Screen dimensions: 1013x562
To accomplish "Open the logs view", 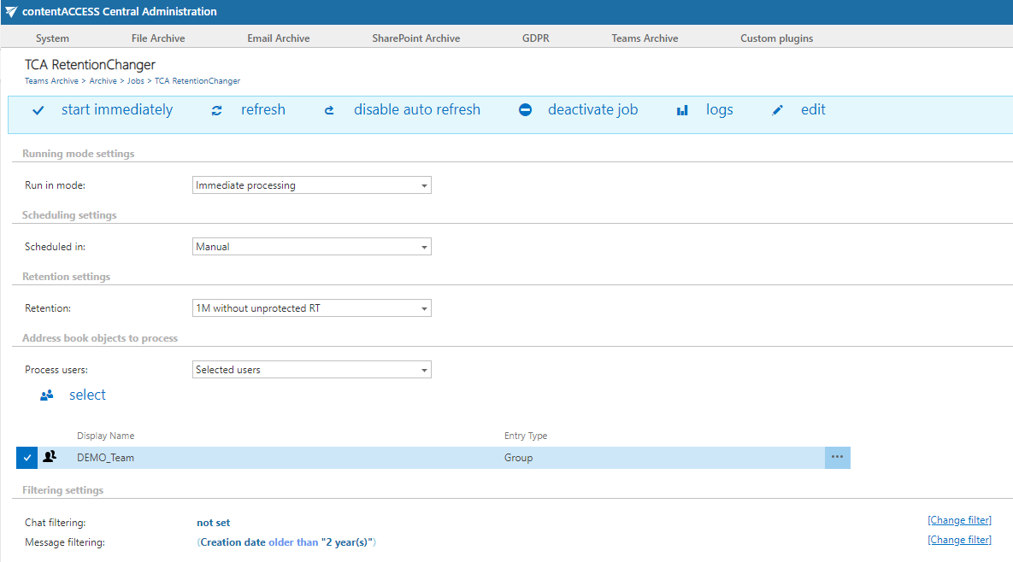I will coord(681,109).
